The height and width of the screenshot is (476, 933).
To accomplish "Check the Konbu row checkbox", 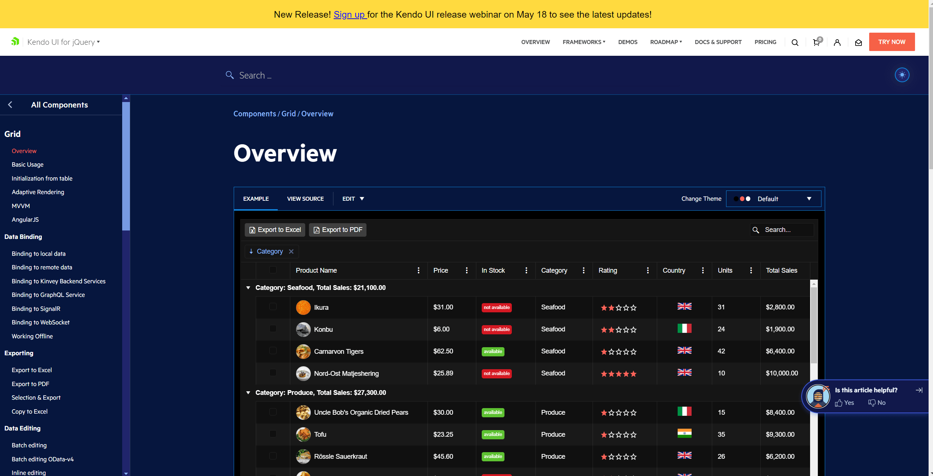I will [x=273, y=328].
